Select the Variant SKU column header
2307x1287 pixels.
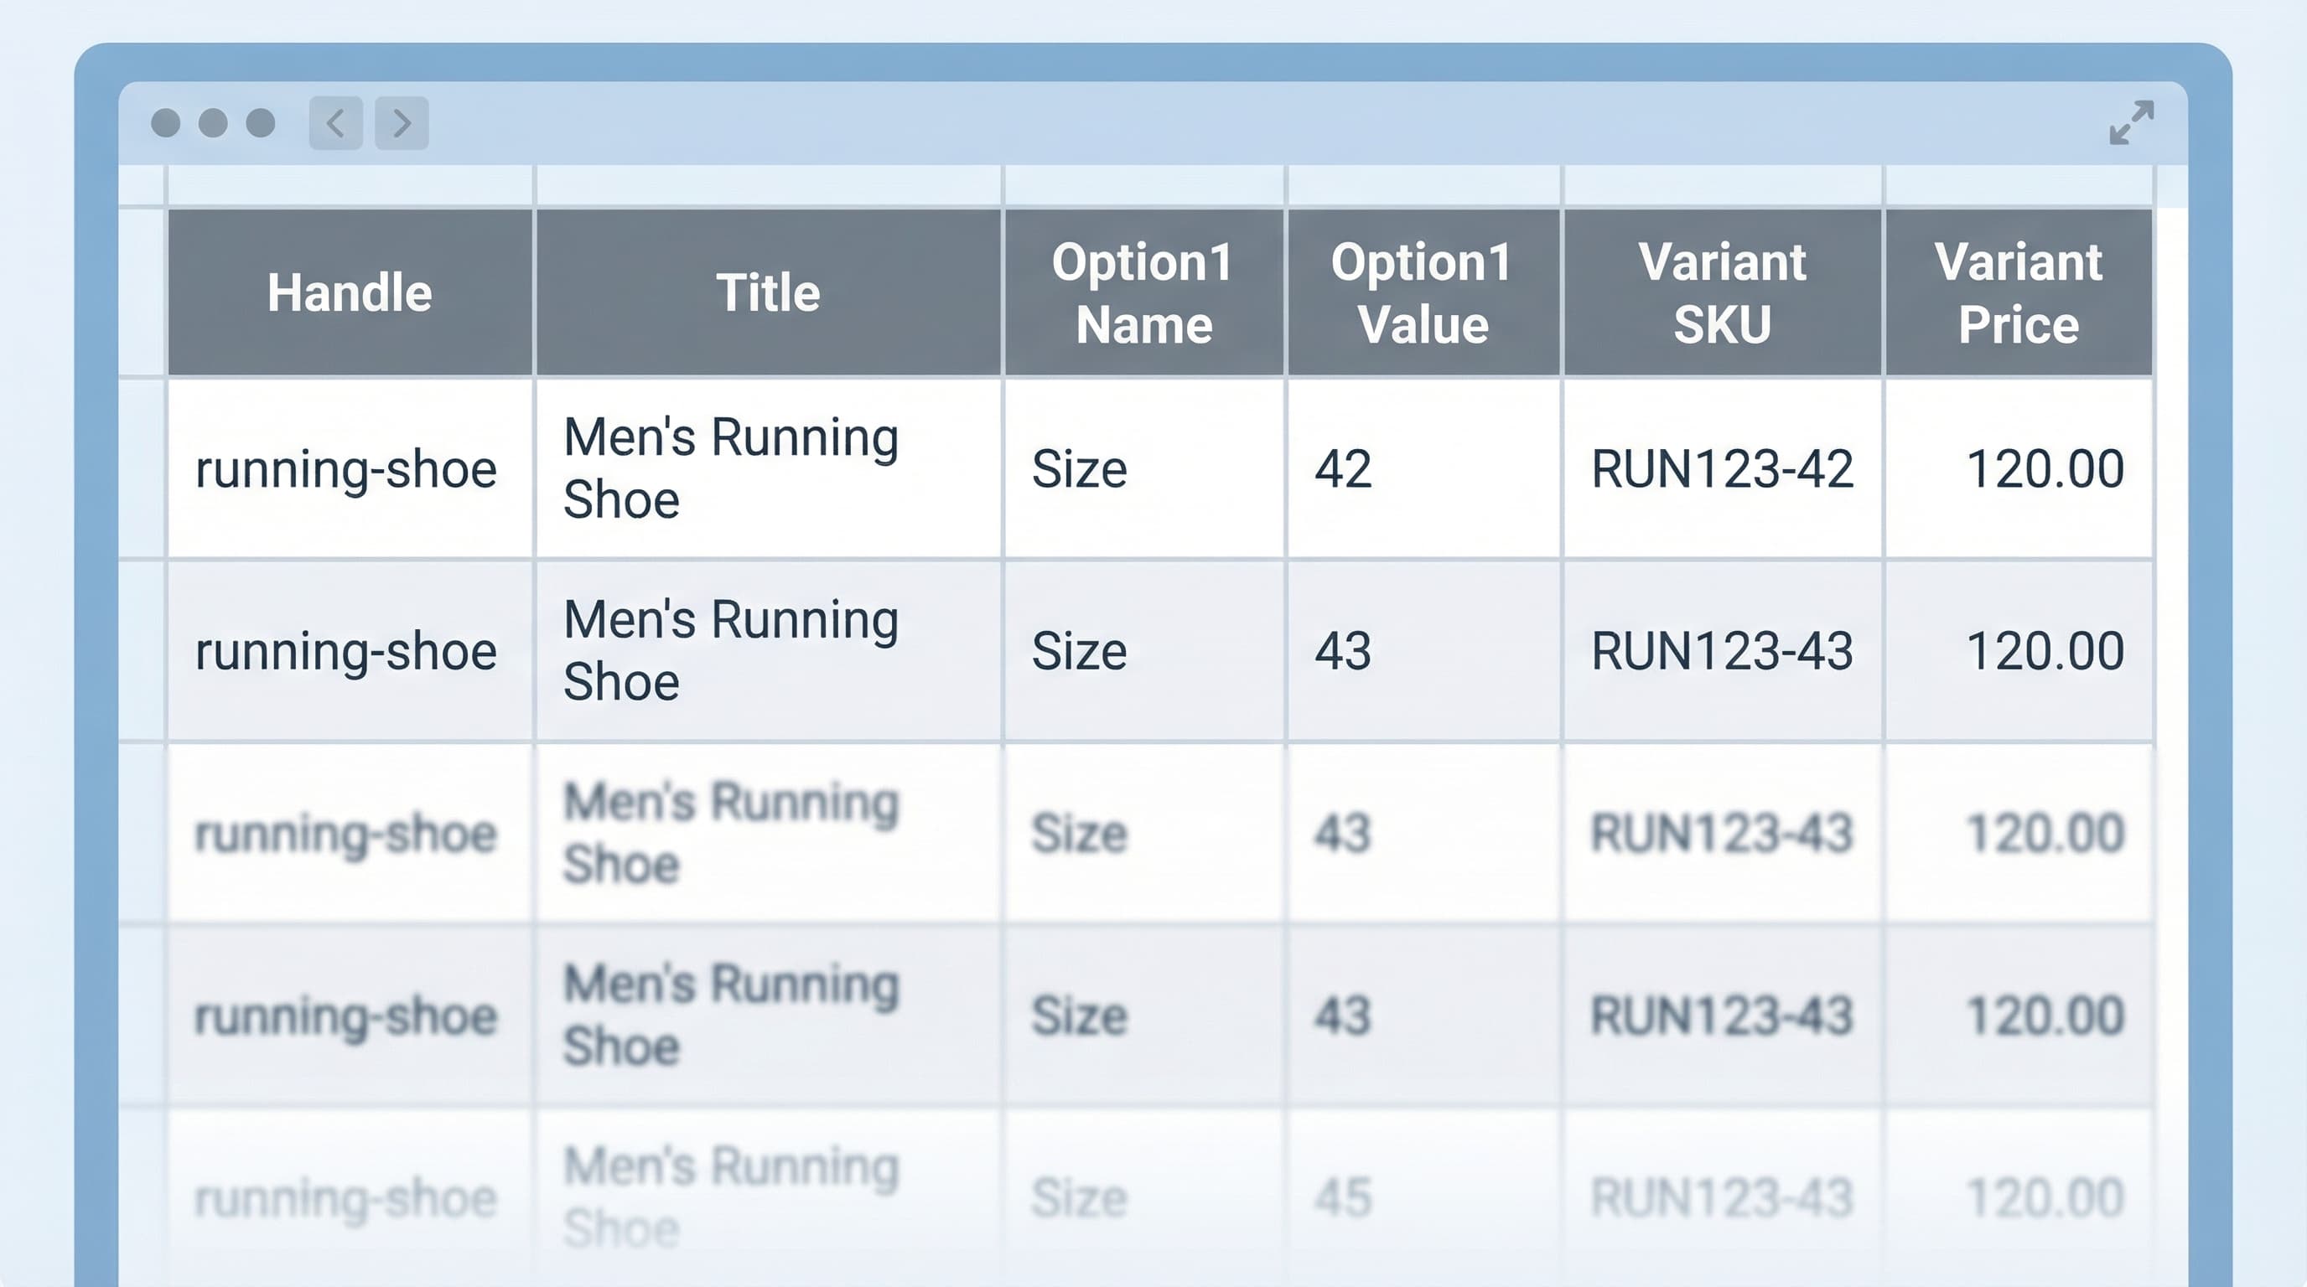pos(1722,292)
